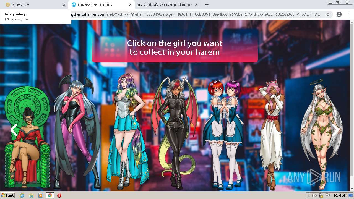This screenshot has height=199, width=354.
Task: Close the Zendaya's Parents tab
Action: pyautogui.click(x=196, y=5)
